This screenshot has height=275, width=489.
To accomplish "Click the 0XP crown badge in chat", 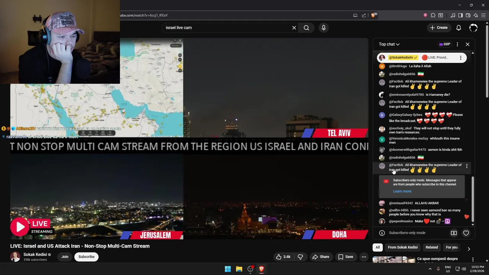I will (445, 44).
